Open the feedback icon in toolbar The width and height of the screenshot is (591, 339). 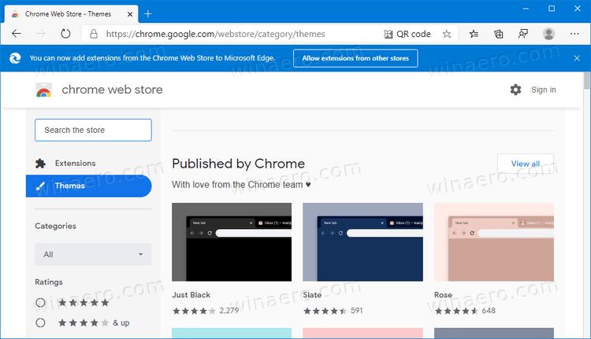pyautogui.click(x=523, y=35)
